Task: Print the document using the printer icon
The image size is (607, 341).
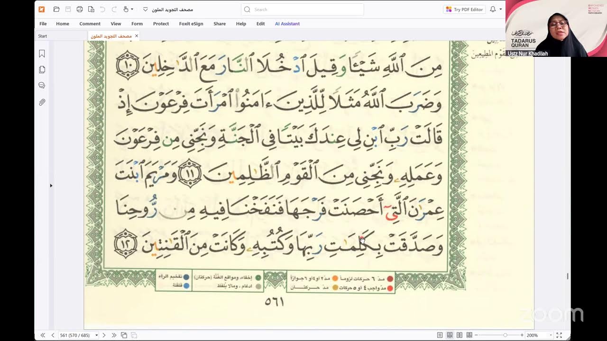Action: [80, 9]
